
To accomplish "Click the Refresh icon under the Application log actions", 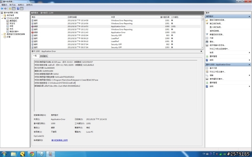I will coord(207,57).
